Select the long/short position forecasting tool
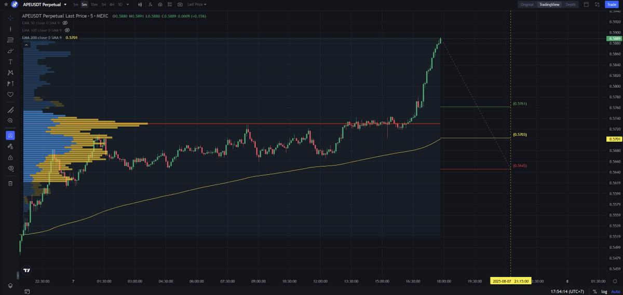Viewport: 623px width, 295px height. [x=10, y=83]
